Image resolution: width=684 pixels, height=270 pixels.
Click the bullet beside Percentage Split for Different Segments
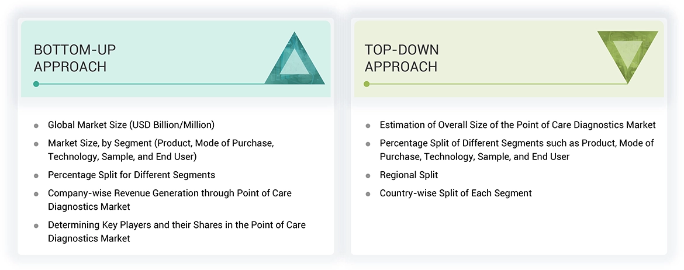(x=36, y=175)
